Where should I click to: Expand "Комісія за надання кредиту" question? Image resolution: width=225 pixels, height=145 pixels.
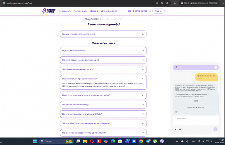point(103,95)
